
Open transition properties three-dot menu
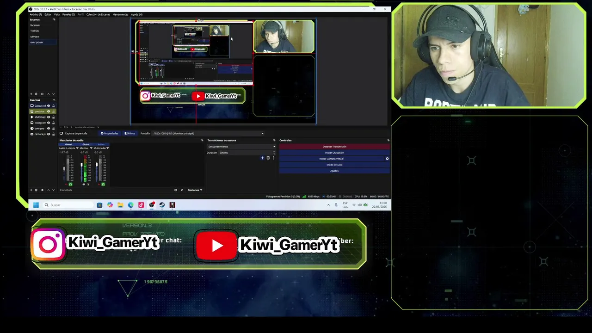[x=273, y=158]
